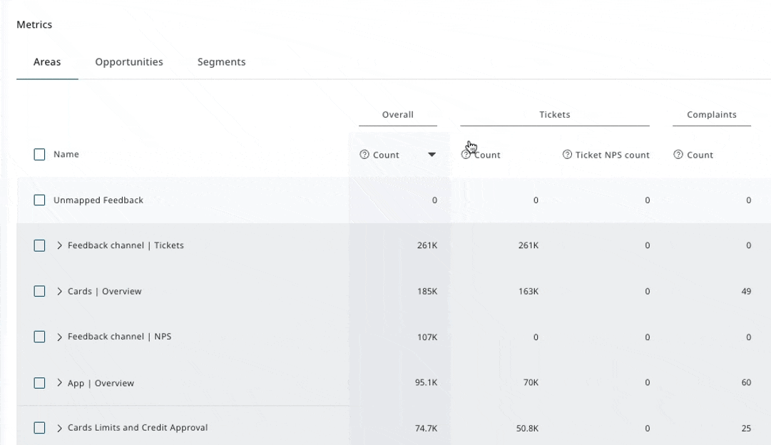Click help icon beside Overall Count

tap(364, 155)
